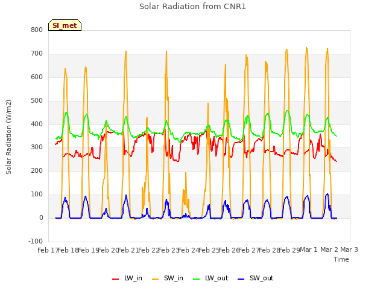Click the 300 y-axis tick label
This screenshot has height=290, width=386.
pos(37,147)
